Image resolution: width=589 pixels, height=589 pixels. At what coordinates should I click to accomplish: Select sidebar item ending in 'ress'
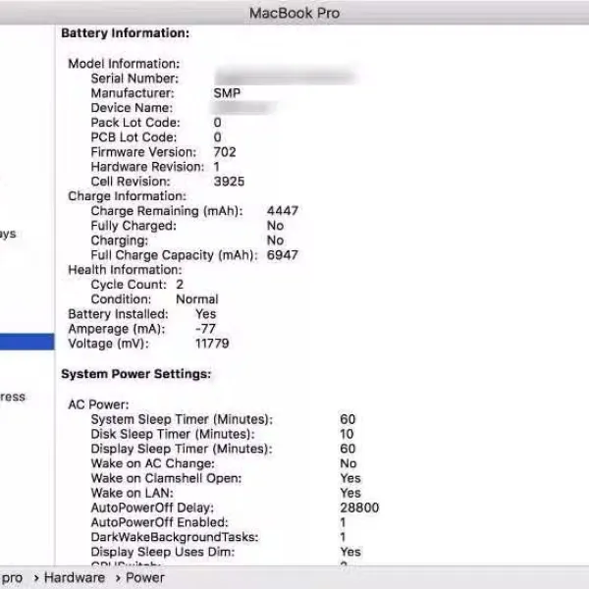click(x=13, y=397)
